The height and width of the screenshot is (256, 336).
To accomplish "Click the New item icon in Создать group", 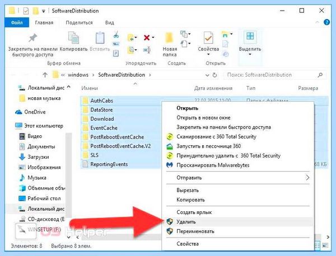I will (x=184, y=34).
